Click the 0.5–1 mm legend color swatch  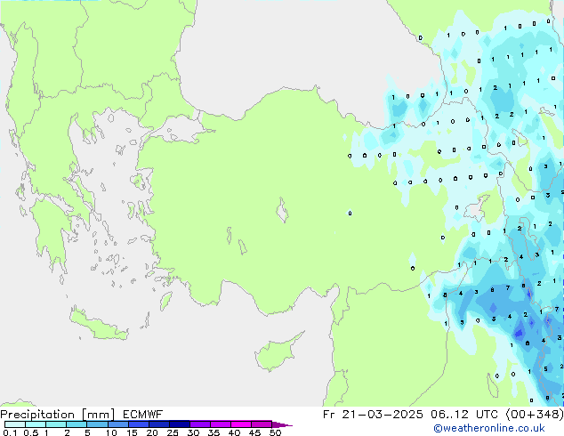[36, 424]
